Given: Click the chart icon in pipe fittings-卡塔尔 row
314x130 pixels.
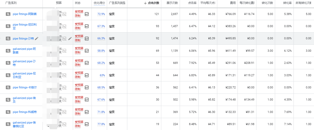Looking at the screenshot, I should point(87,88).
